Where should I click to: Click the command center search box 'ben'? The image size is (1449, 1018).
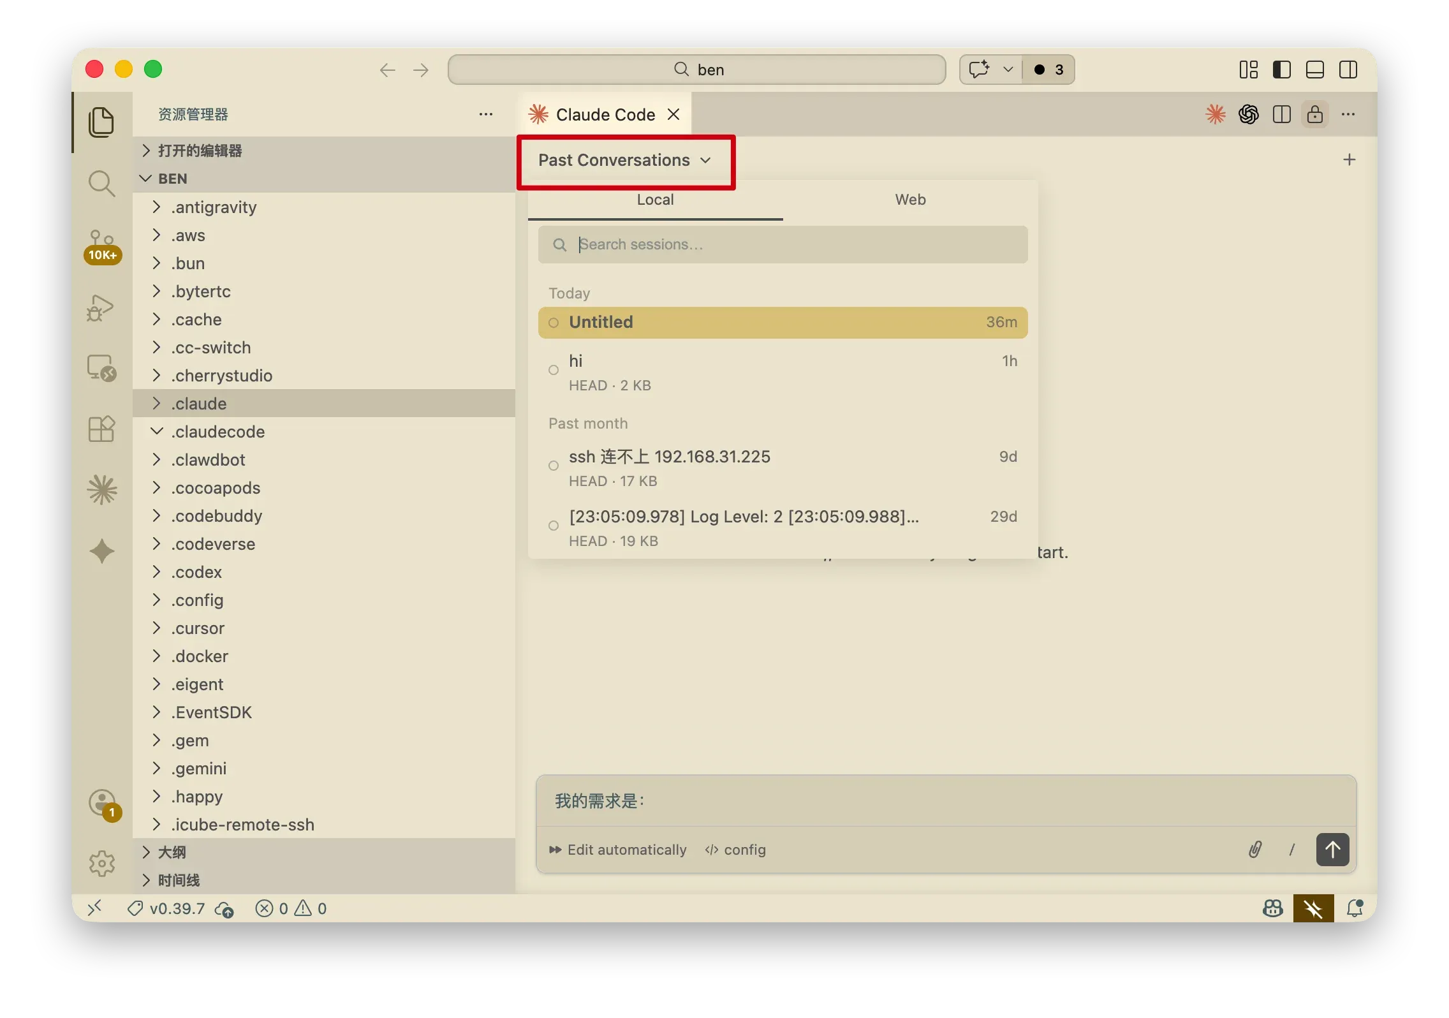click(x=696, y=70)
